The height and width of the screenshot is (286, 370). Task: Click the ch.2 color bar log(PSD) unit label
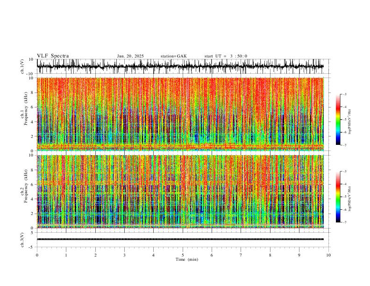(x=349, y=199)
